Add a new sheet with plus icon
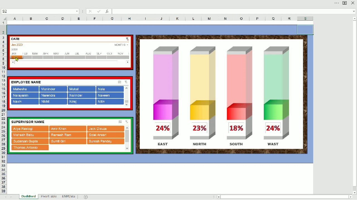The height and width of the screenshot is (200, 357). pyautogui.click(x=86, y=197)
